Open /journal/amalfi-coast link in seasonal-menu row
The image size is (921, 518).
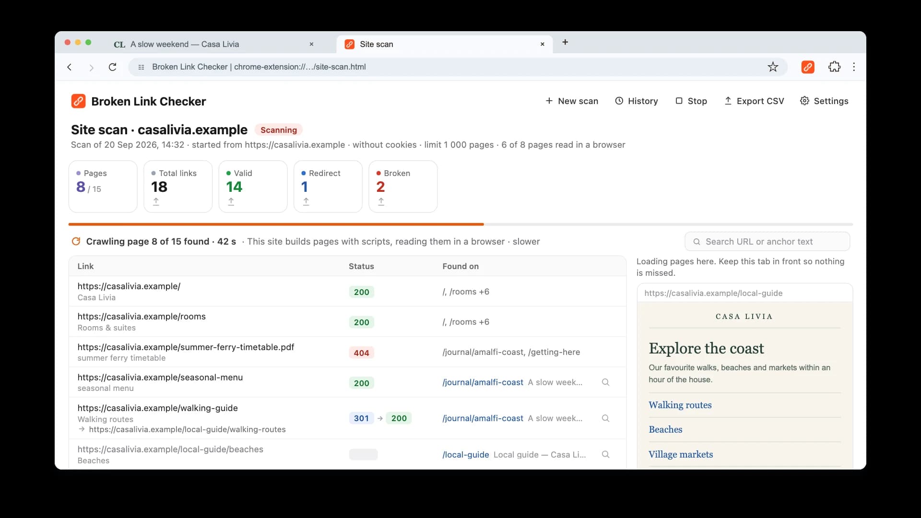pyautogui.click(x=483, y=382)
